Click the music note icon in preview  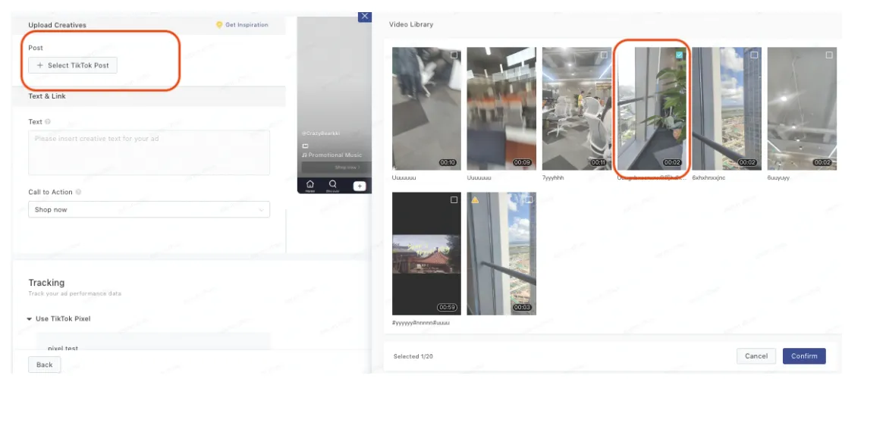click(x=305, y=155)
